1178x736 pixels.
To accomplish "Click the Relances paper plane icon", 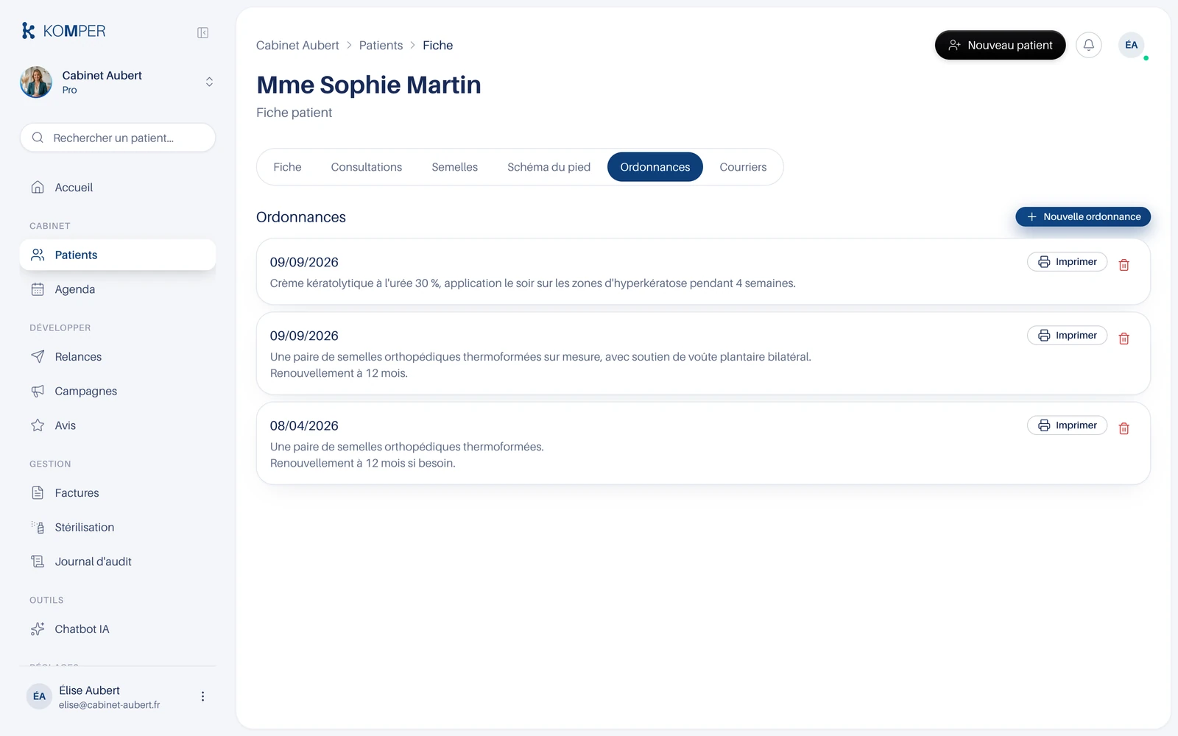I will point(38,357).
